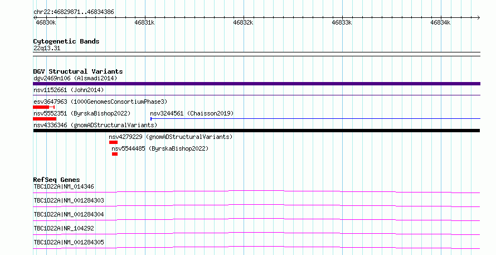496x255 pixels.
Task: Click the magenta NM_001284305 intron line
Action: [256, 247]
